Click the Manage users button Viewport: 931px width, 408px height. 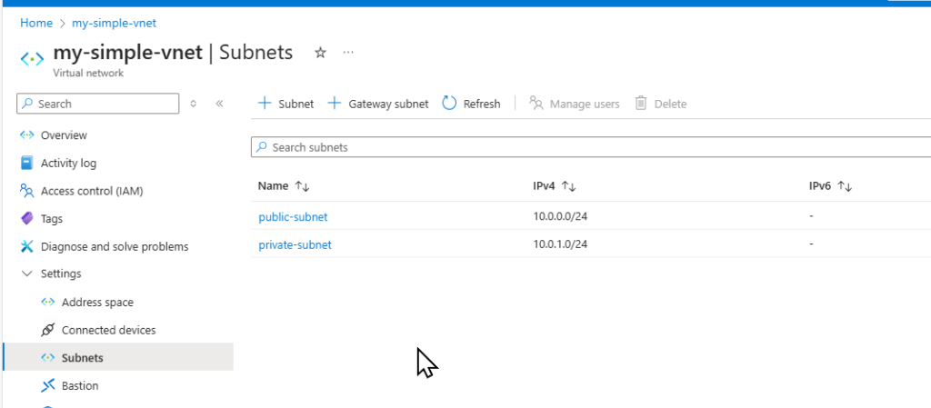pos(575,104)
